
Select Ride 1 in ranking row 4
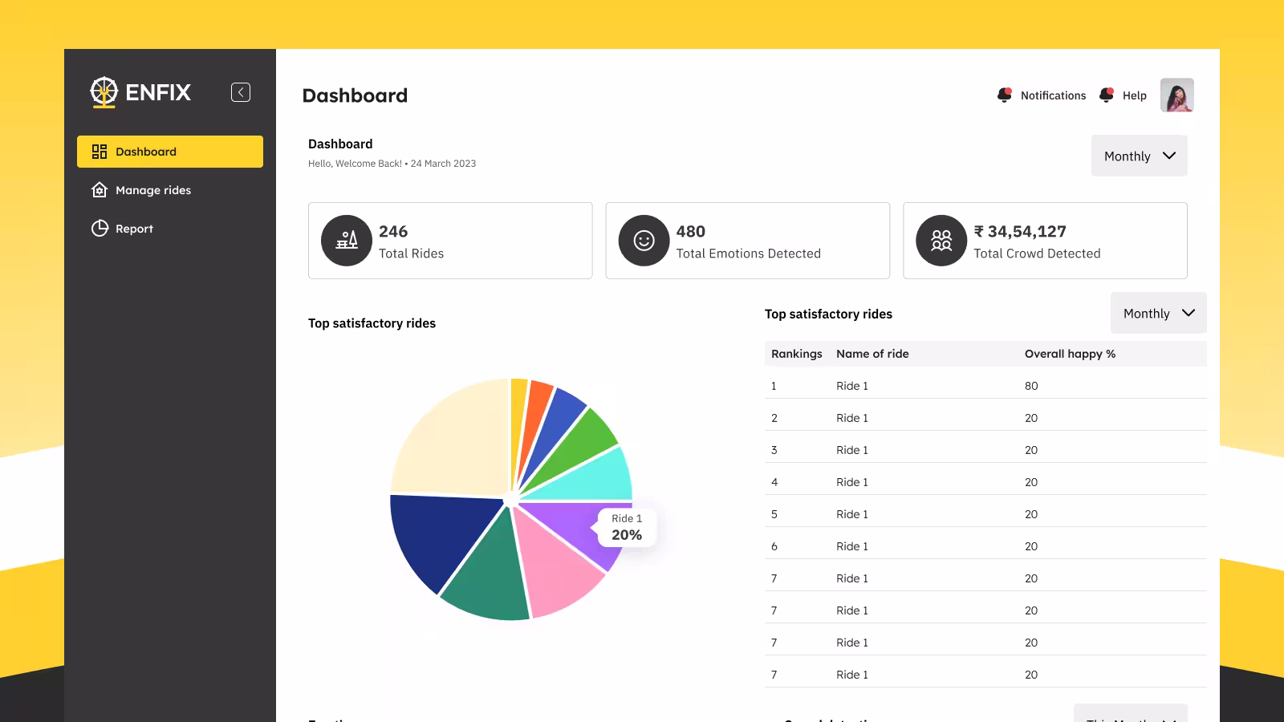852,482
